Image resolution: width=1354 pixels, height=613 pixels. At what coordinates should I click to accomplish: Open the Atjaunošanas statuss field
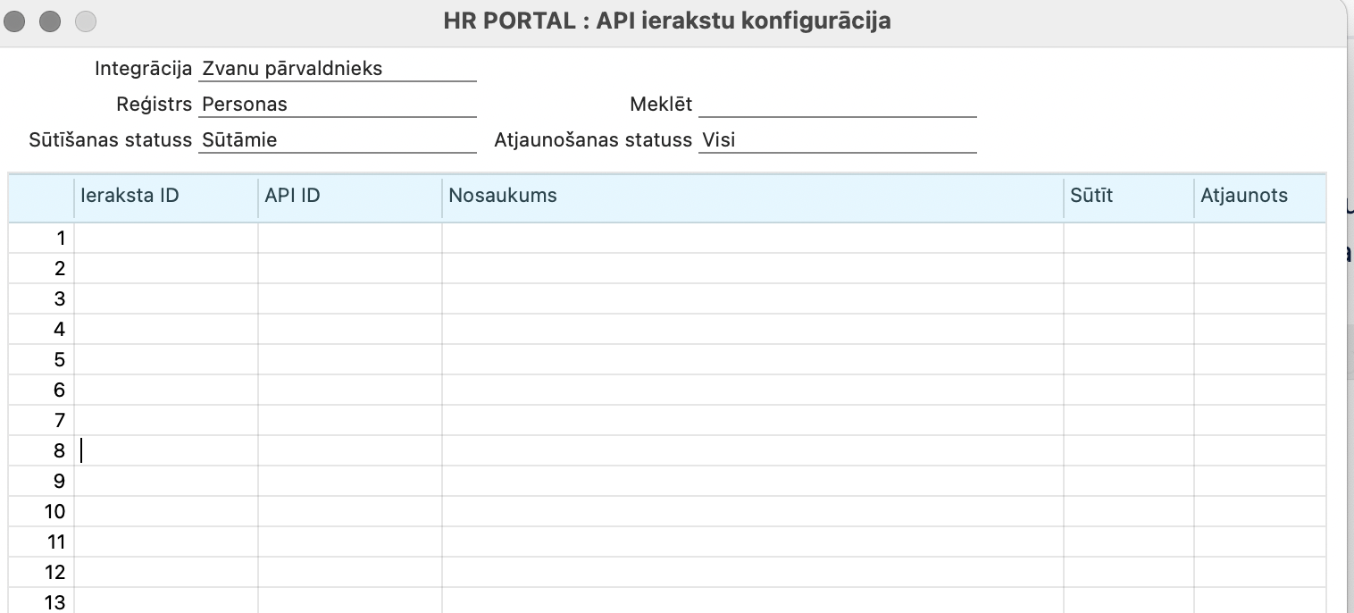[x=837, y=140]
